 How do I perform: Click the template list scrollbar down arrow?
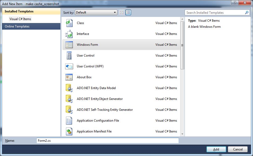click(x=182, y=134)
